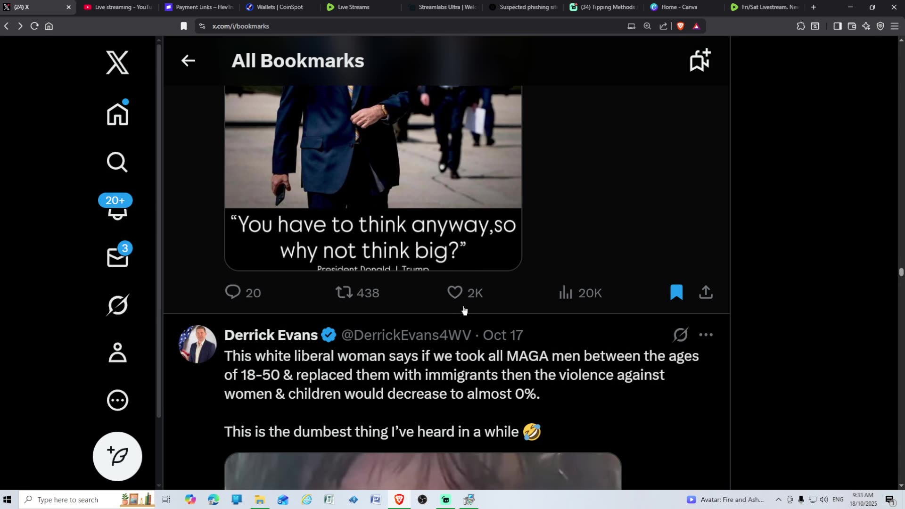Show hidden system tray icons

point(778,500)
